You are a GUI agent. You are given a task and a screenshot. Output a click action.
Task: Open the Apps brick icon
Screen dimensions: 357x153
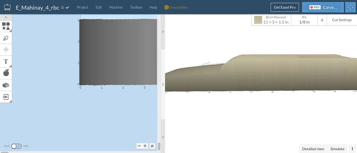[x=6, y=85]
